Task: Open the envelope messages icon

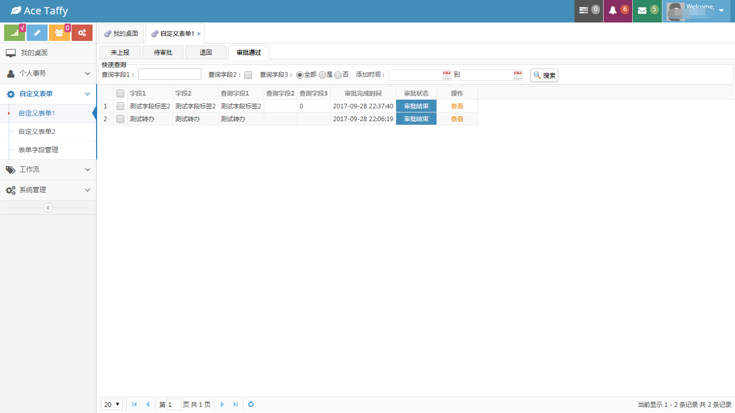Action: (642, 10)
